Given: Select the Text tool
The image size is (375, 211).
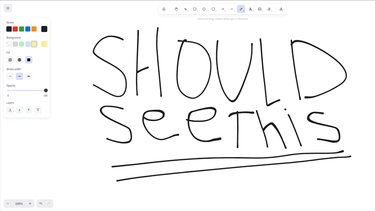Looking at the screenshot, I should pyautogui.click(x=250, y=9).
